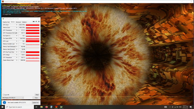Switch to the Graphics Card tab
This screenshot has width=194, height=109.
pyautogui.click(x=6, y=22)
